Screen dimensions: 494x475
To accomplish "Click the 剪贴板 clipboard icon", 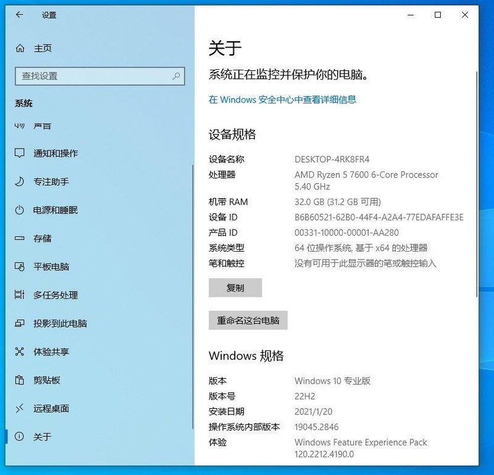I will 19,381.
